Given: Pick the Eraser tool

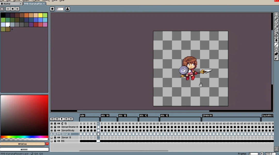Looking at the screenshot, I should (x=276, y=23).
